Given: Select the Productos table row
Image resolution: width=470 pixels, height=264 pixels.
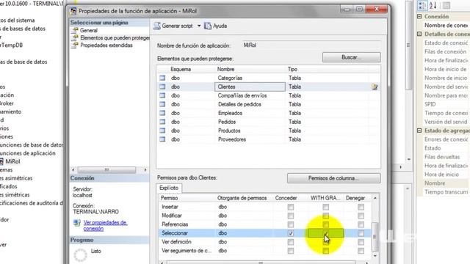Looking at the screenshot, I should (268, 131).
